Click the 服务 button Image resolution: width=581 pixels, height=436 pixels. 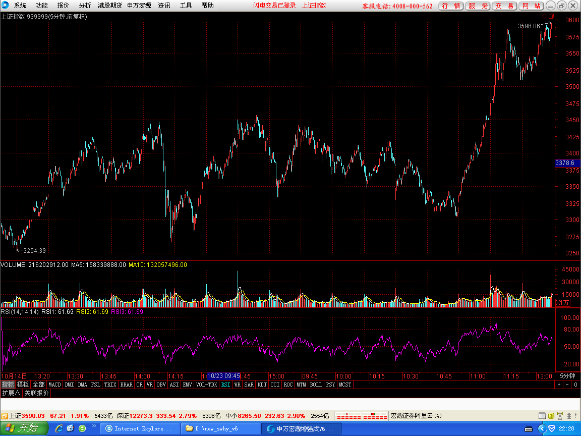pos(478,6)
